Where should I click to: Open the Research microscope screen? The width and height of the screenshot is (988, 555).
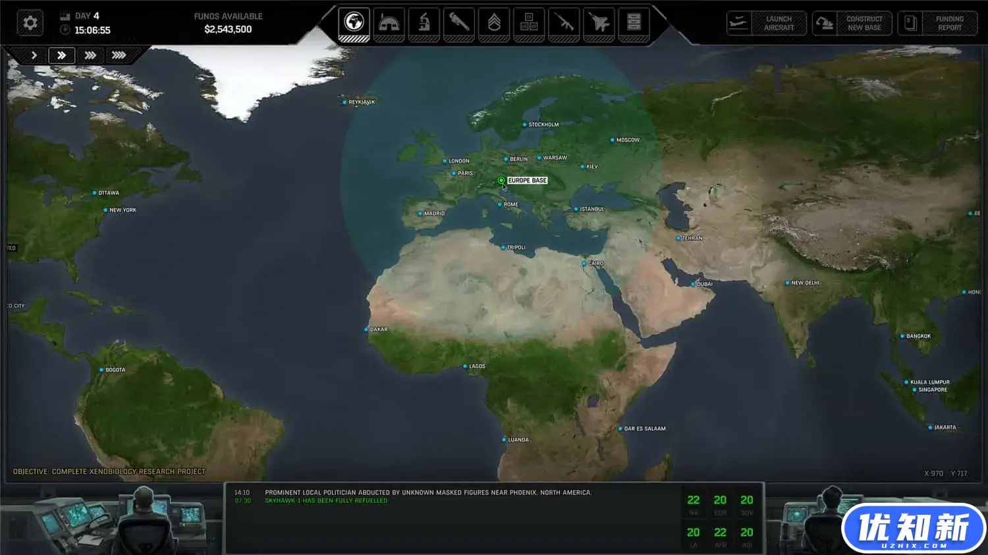click(x=424, y=23)
